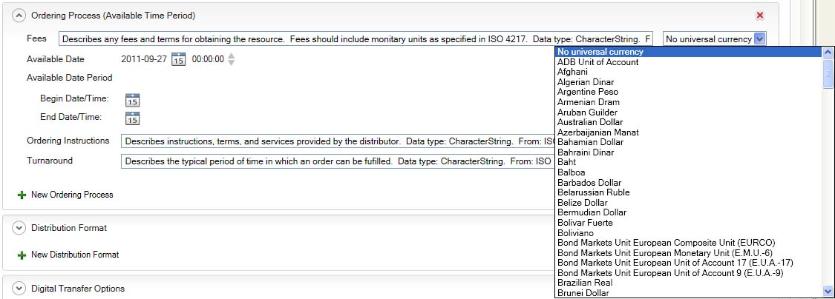835x299 pixels.
Task: Click the New Ordering Process link
Action: (72, 195)
